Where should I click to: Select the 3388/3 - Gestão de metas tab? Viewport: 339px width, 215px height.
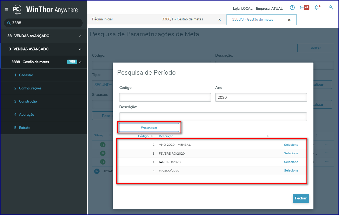pyautogui.click(x=253, y=20)
